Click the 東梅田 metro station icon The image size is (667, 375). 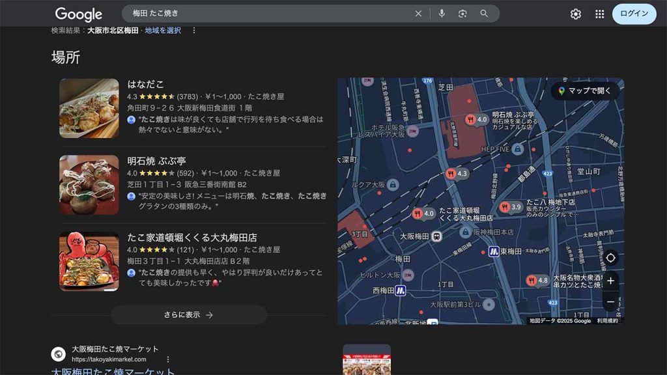494,251
